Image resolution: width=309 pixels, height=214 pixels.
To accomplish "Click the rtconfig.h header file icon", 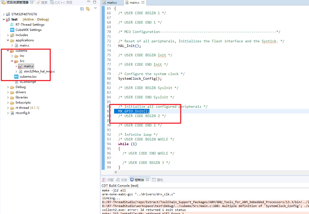I will (12, 113).
